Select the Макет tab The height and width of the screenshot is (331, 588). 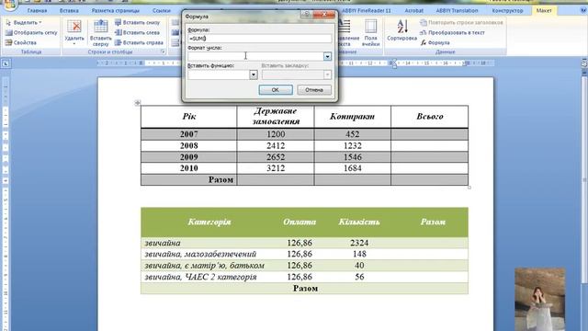(544, 10)
